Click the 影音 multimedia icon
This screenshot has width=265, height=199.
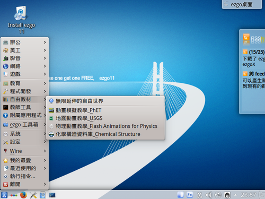click(6, 58)
